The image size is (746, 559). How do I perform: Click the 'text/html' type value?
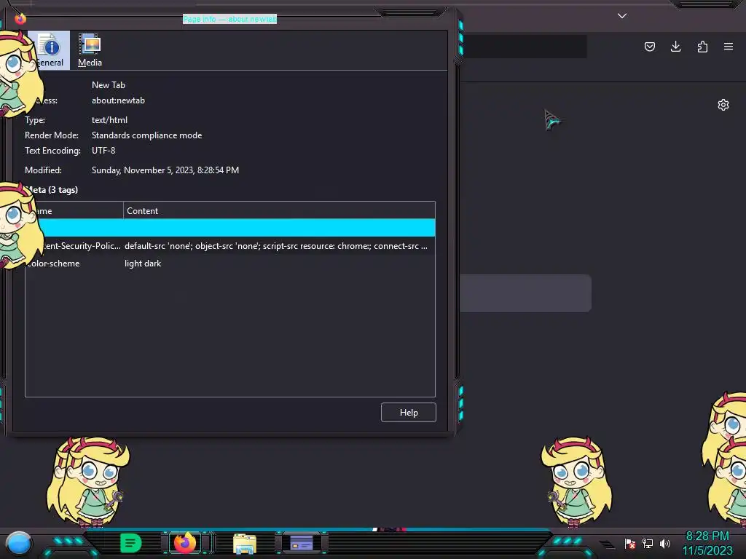[109, 120]
